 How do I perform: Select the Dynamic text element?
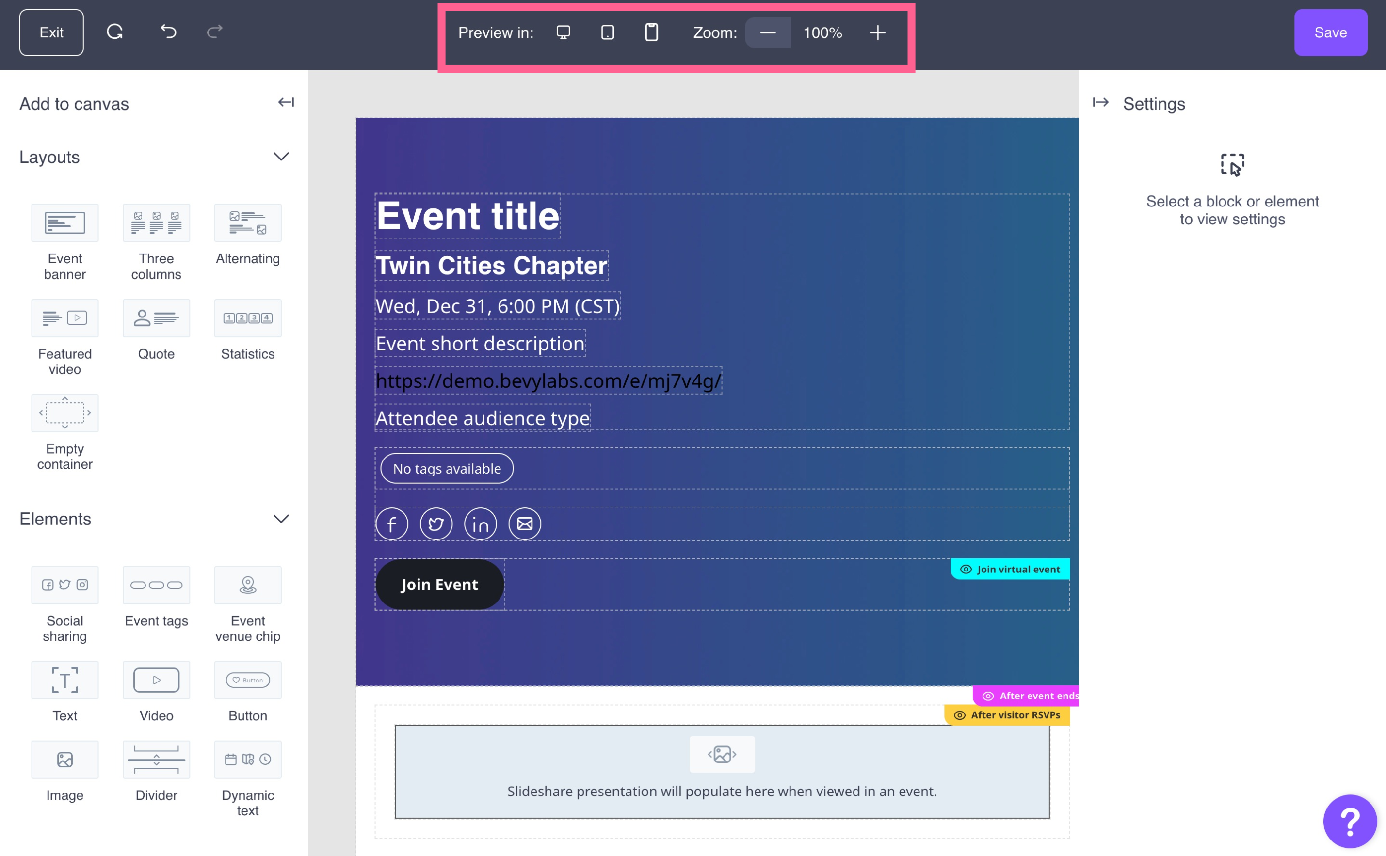click(x=247, y=760)
